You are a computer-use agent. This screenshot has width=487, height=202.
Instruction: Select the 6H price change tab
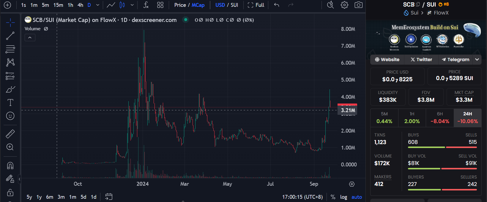[440, 118]
